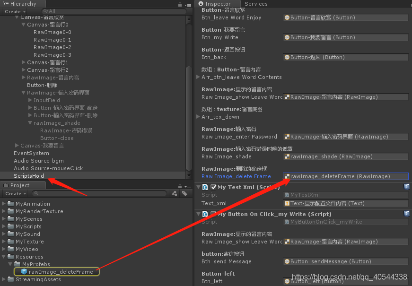Click the C# script icon of My Test Xml
This screenshot has width=412, height=286.
(205, 187)
